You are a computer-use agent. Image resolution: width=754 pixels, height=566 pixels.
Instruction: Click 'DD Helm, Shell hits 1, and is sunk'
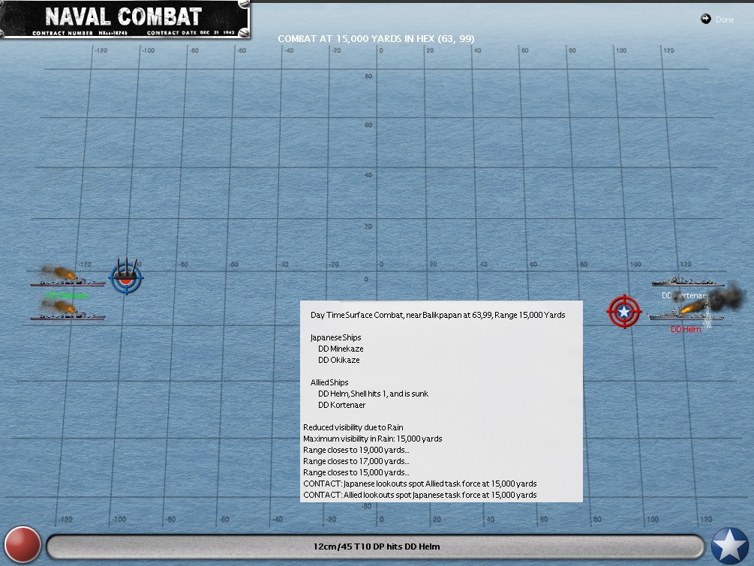click(373, 394)
